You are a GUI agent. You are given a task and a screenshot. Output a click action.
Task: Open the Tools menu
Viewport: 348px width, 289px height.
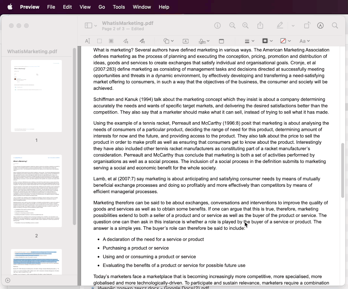(x=119, y=7)
